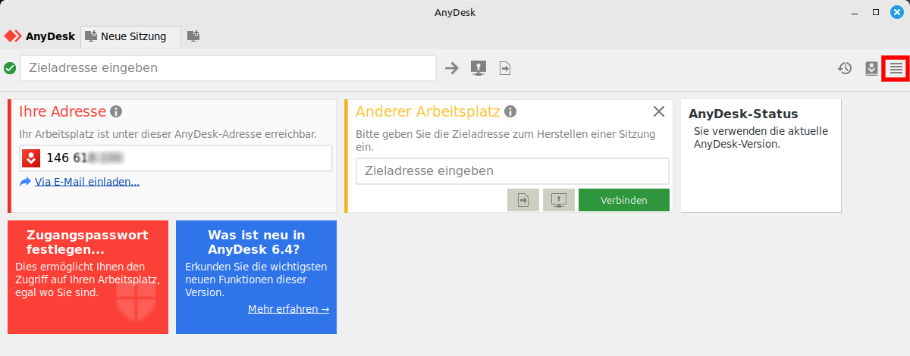The image size is (910, 356).
Task: Open the Via E-Mail einladen link
Action: (86, 182)
